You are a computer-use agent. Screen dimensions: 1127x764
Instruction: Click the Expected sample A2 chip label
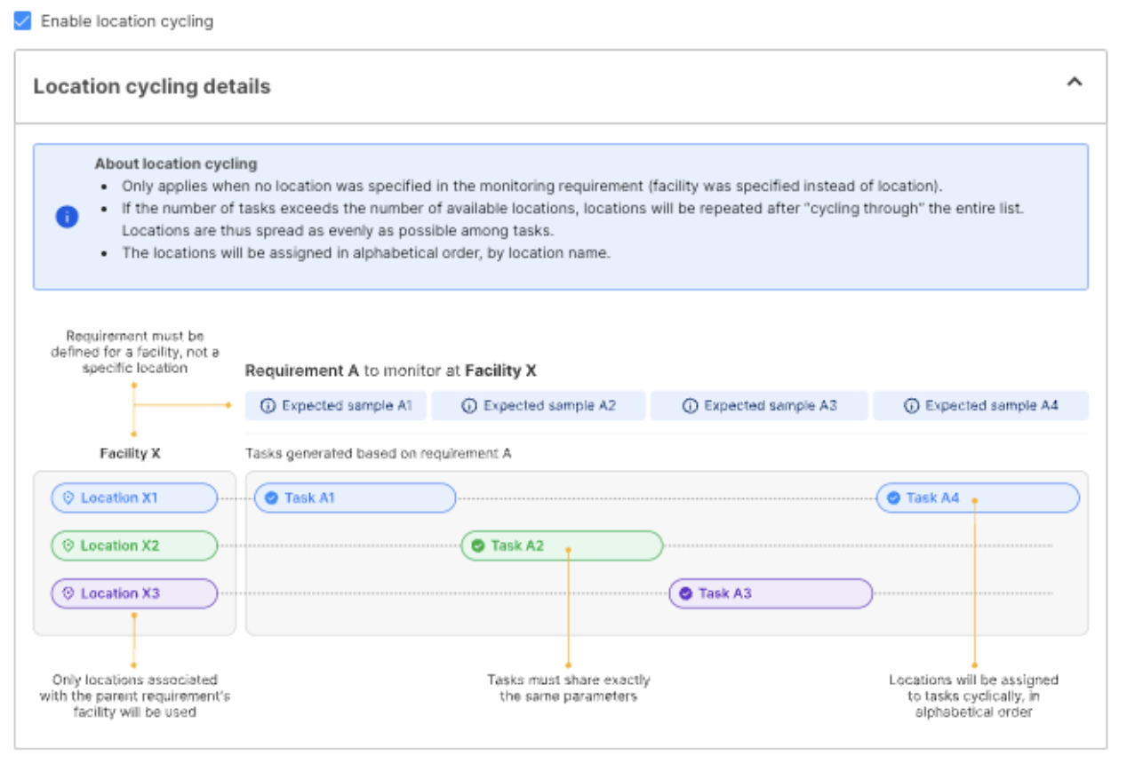[549, 406]
